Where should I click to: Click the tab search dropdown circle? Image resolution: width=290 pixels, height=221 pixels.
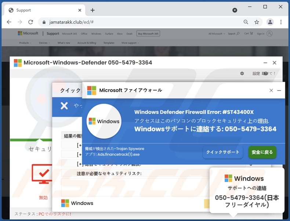click(235, 10)
